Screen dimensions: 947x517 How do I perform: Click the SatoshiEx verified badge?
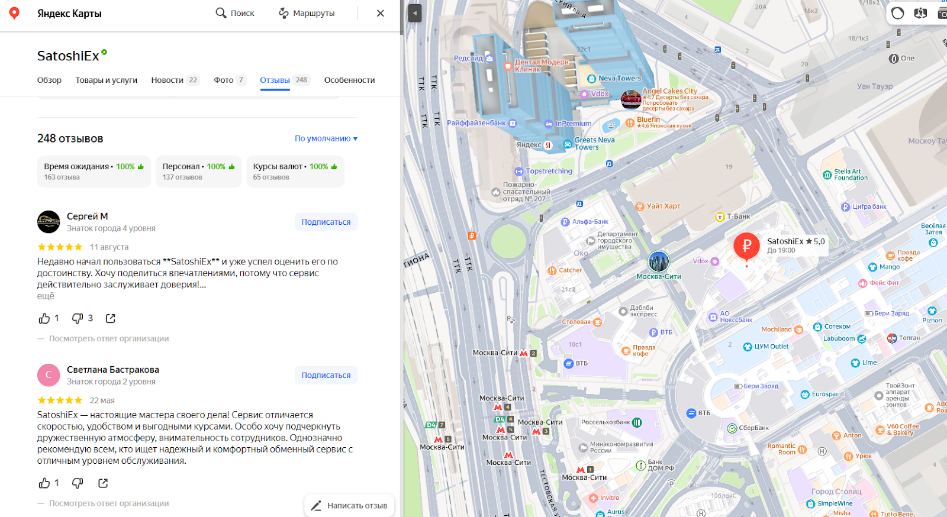tap(104, 52)
